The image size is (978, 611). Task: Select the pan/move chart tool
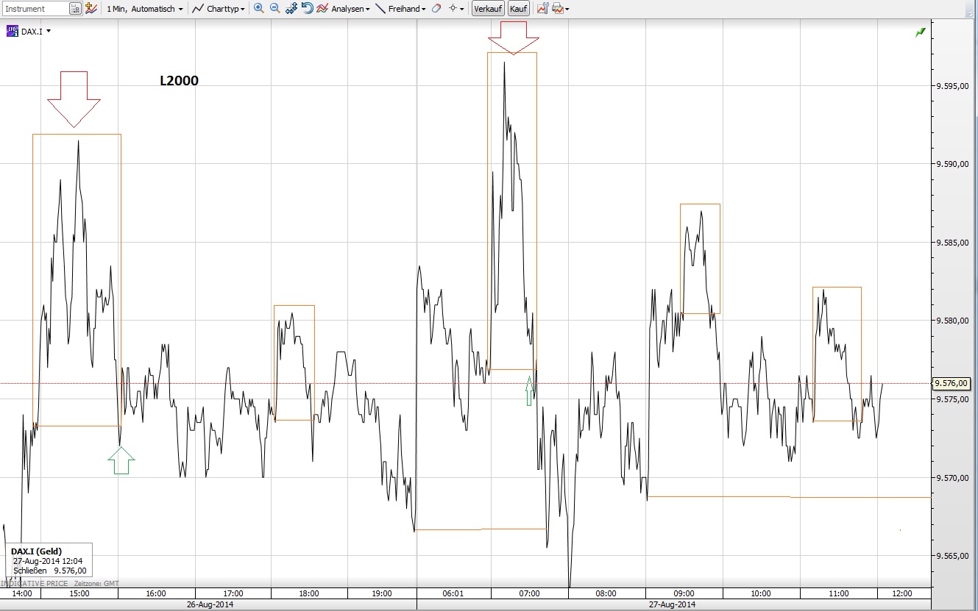[291, 8]
